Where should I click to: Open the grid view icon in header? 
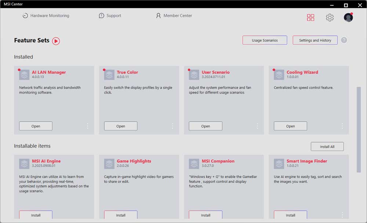(310, 18)
